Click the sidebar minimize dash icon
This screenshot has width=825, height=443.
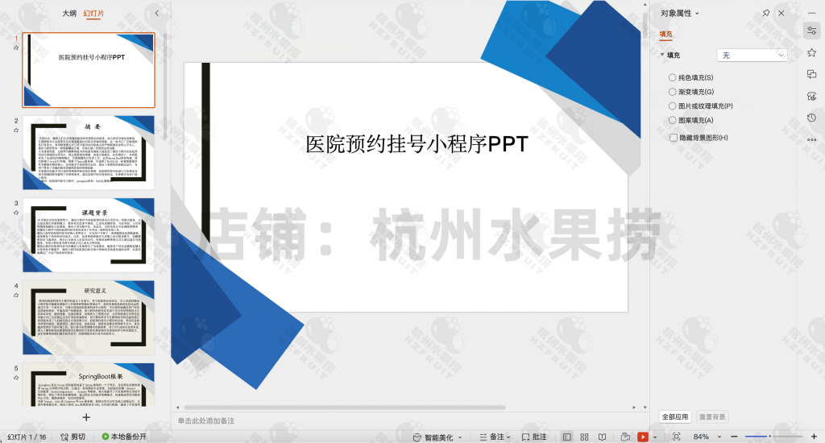point(812,13)
